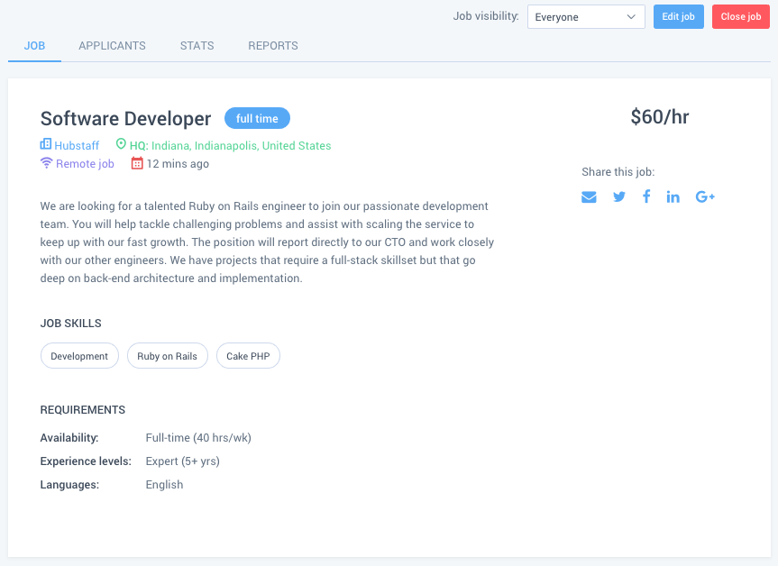Share this job on Google Plus

pos(705,197)
